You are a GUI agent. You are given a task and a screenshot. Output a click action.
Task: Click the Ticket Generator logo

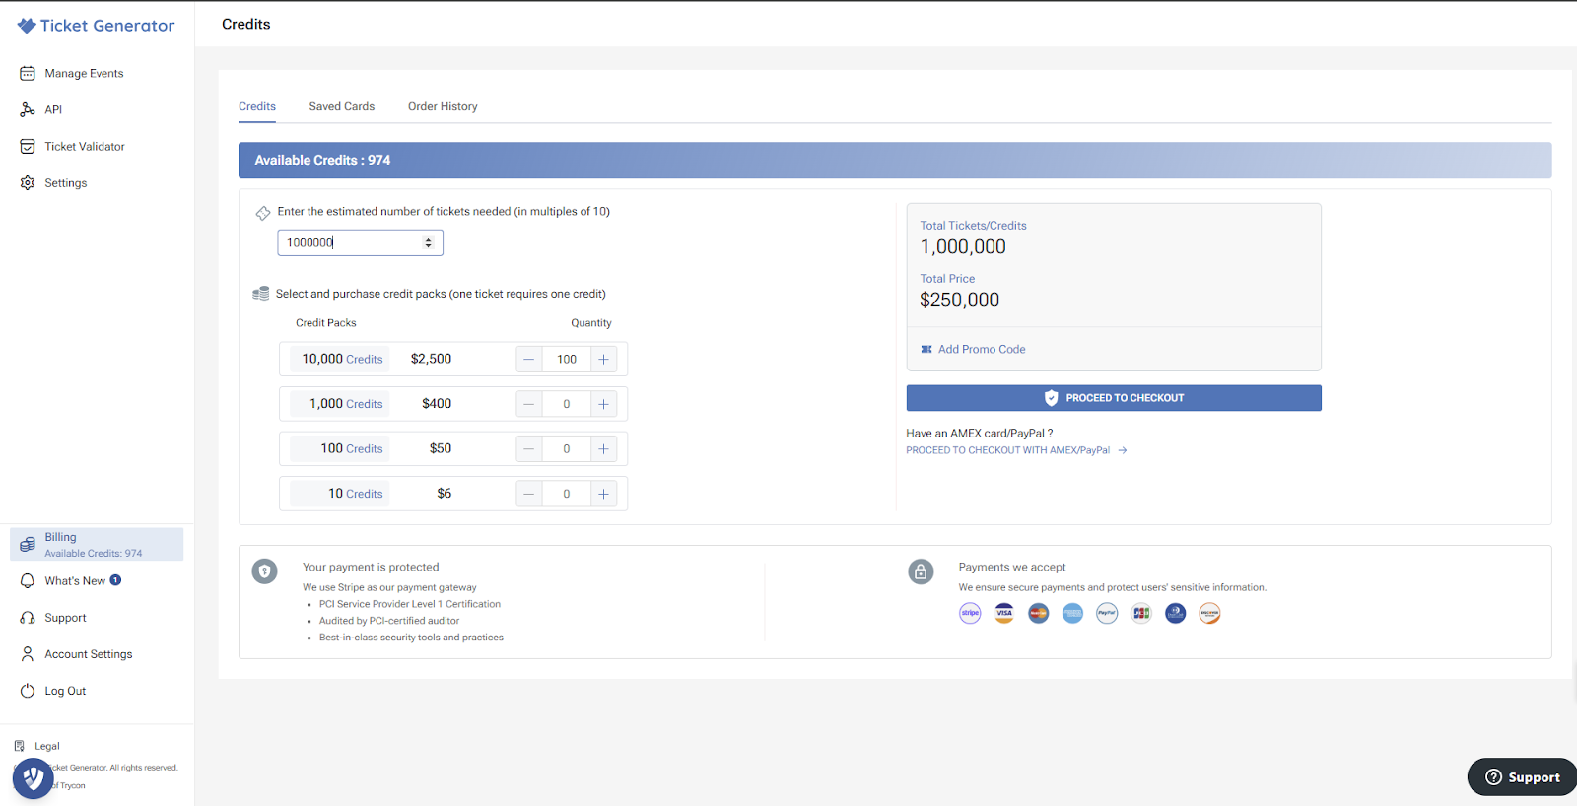coord(96,26)
